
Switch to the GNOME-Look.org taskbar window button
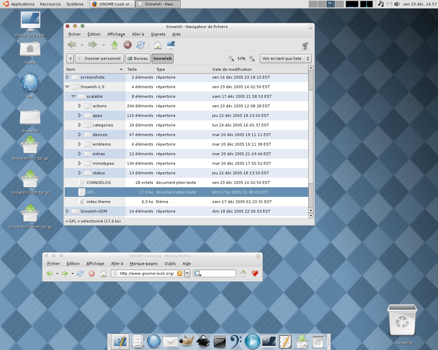pyautogui.click(x=113, y=4)
